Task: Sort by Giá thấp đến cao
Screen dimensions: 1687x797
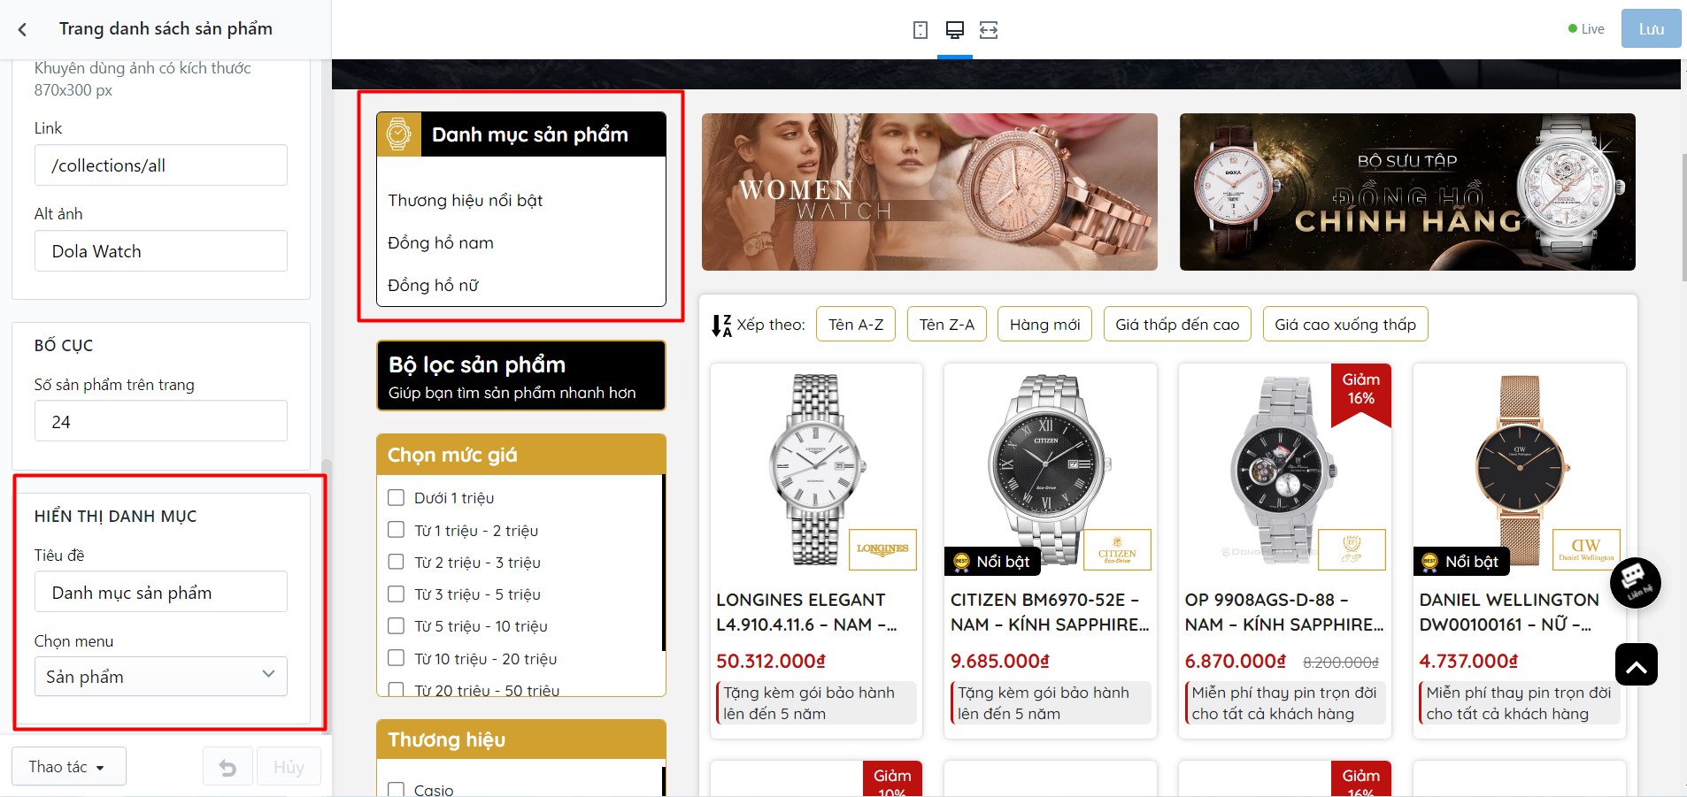Action: point(1177,325)
